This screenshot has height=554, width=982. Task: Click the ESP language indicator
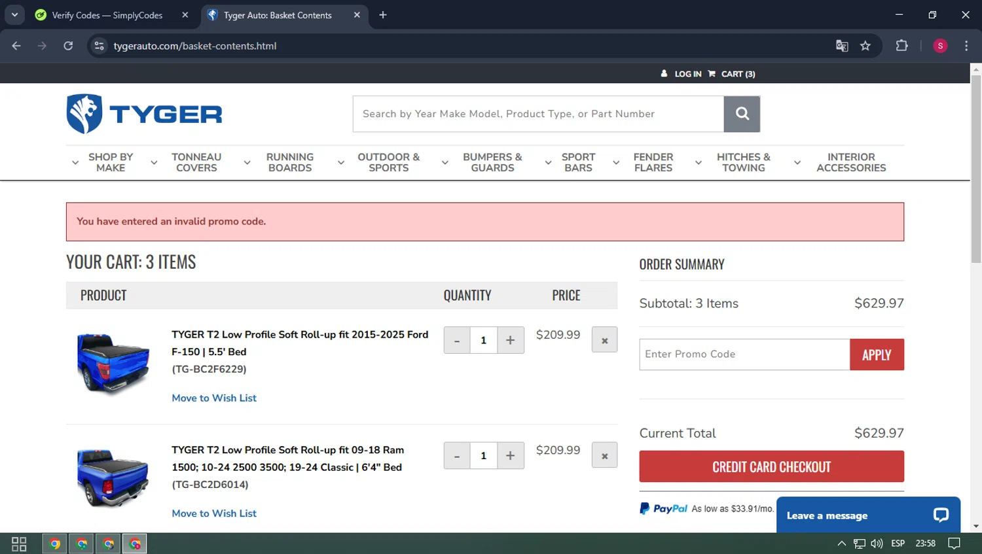pyautogui.click(x=898, y=544)
